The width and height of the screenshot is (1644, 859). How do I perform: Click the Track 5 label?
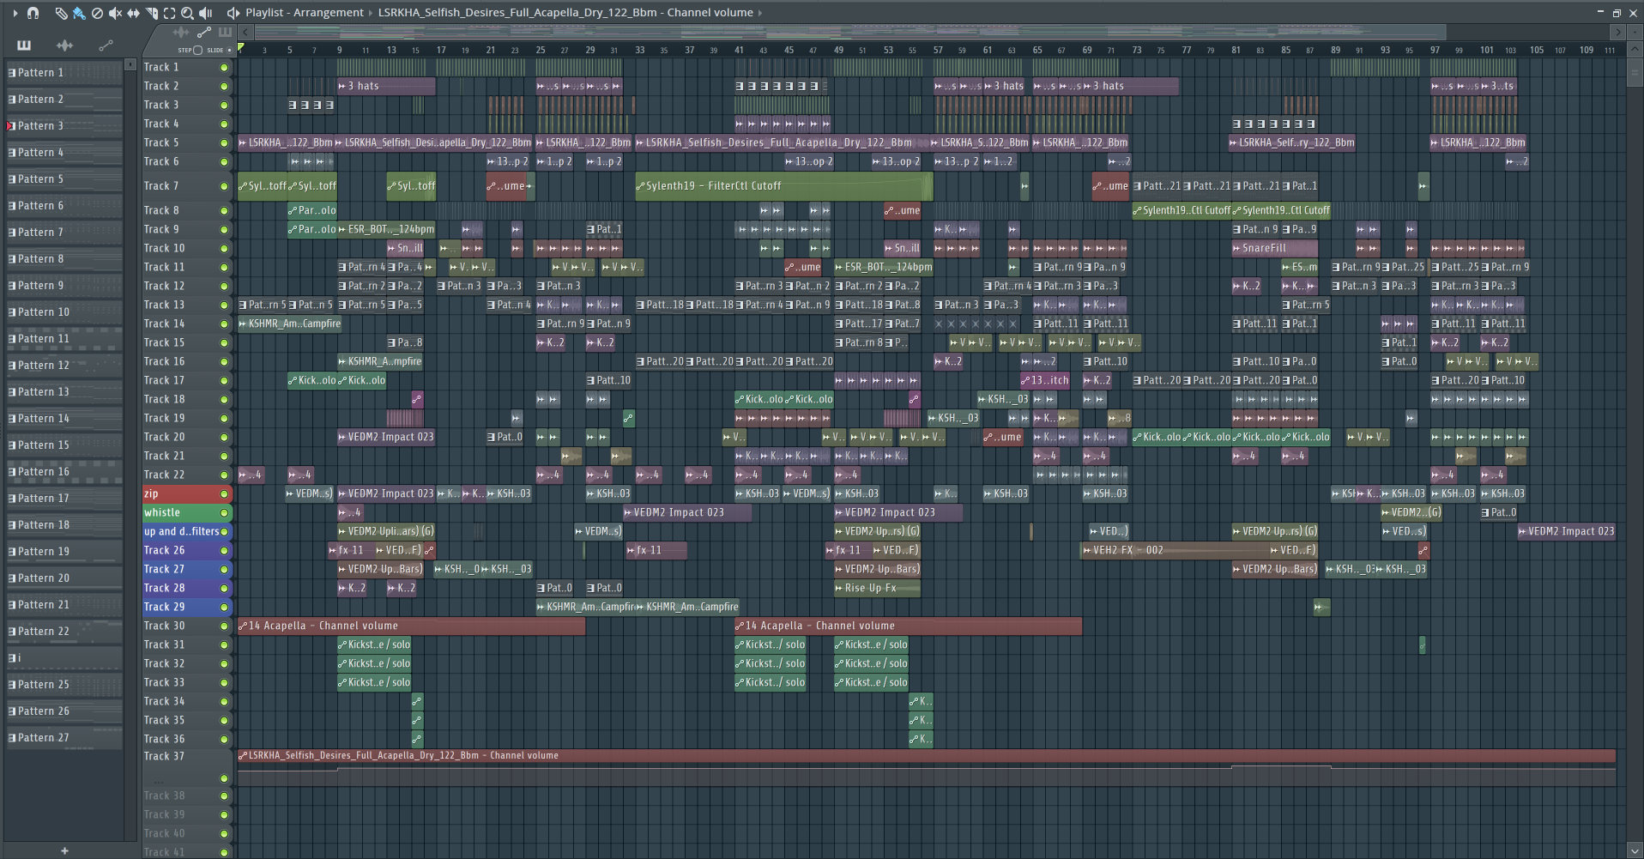pyautogui.click(x=161, y=143)
